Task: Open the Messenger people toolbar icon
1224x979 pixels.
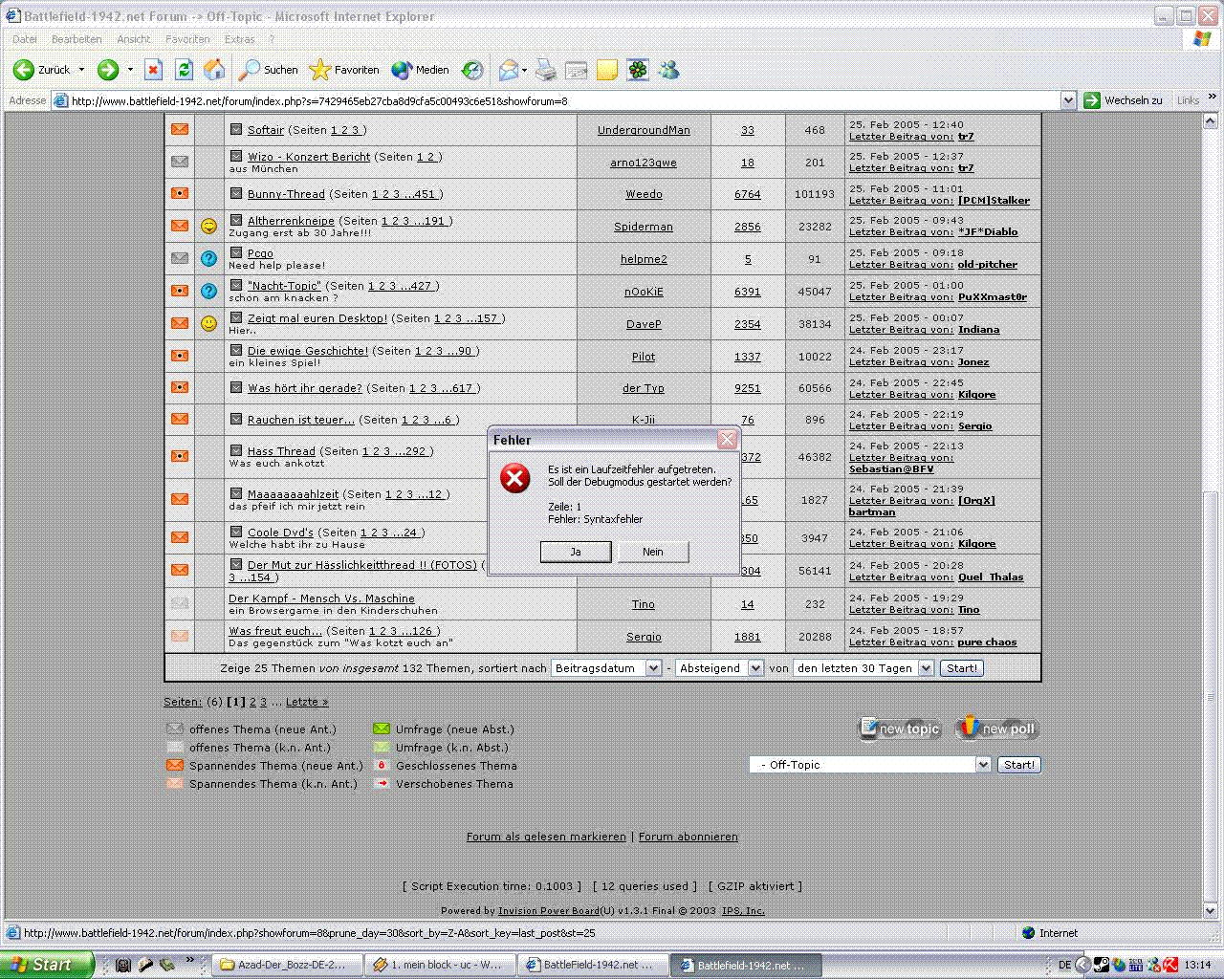Action: pos(668,70)
